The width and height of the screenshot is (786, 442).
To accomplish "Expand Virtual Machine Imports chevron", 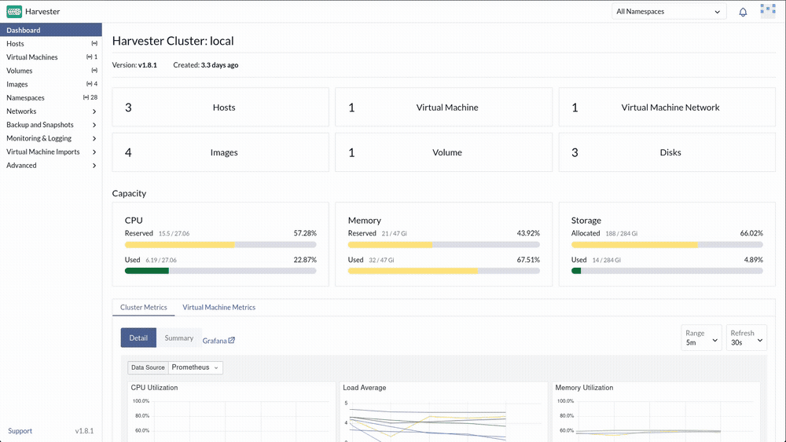I will (94, 152).
